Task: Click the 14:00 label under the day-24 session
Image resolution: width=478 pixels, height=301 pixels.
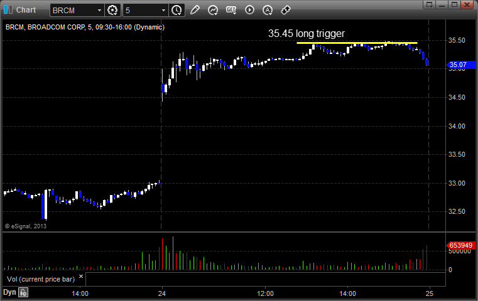Action: click(x=347, y=293)
